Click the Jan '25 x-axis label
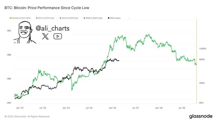Viewport: 217px width, 122px height. (x=113, y=108)
